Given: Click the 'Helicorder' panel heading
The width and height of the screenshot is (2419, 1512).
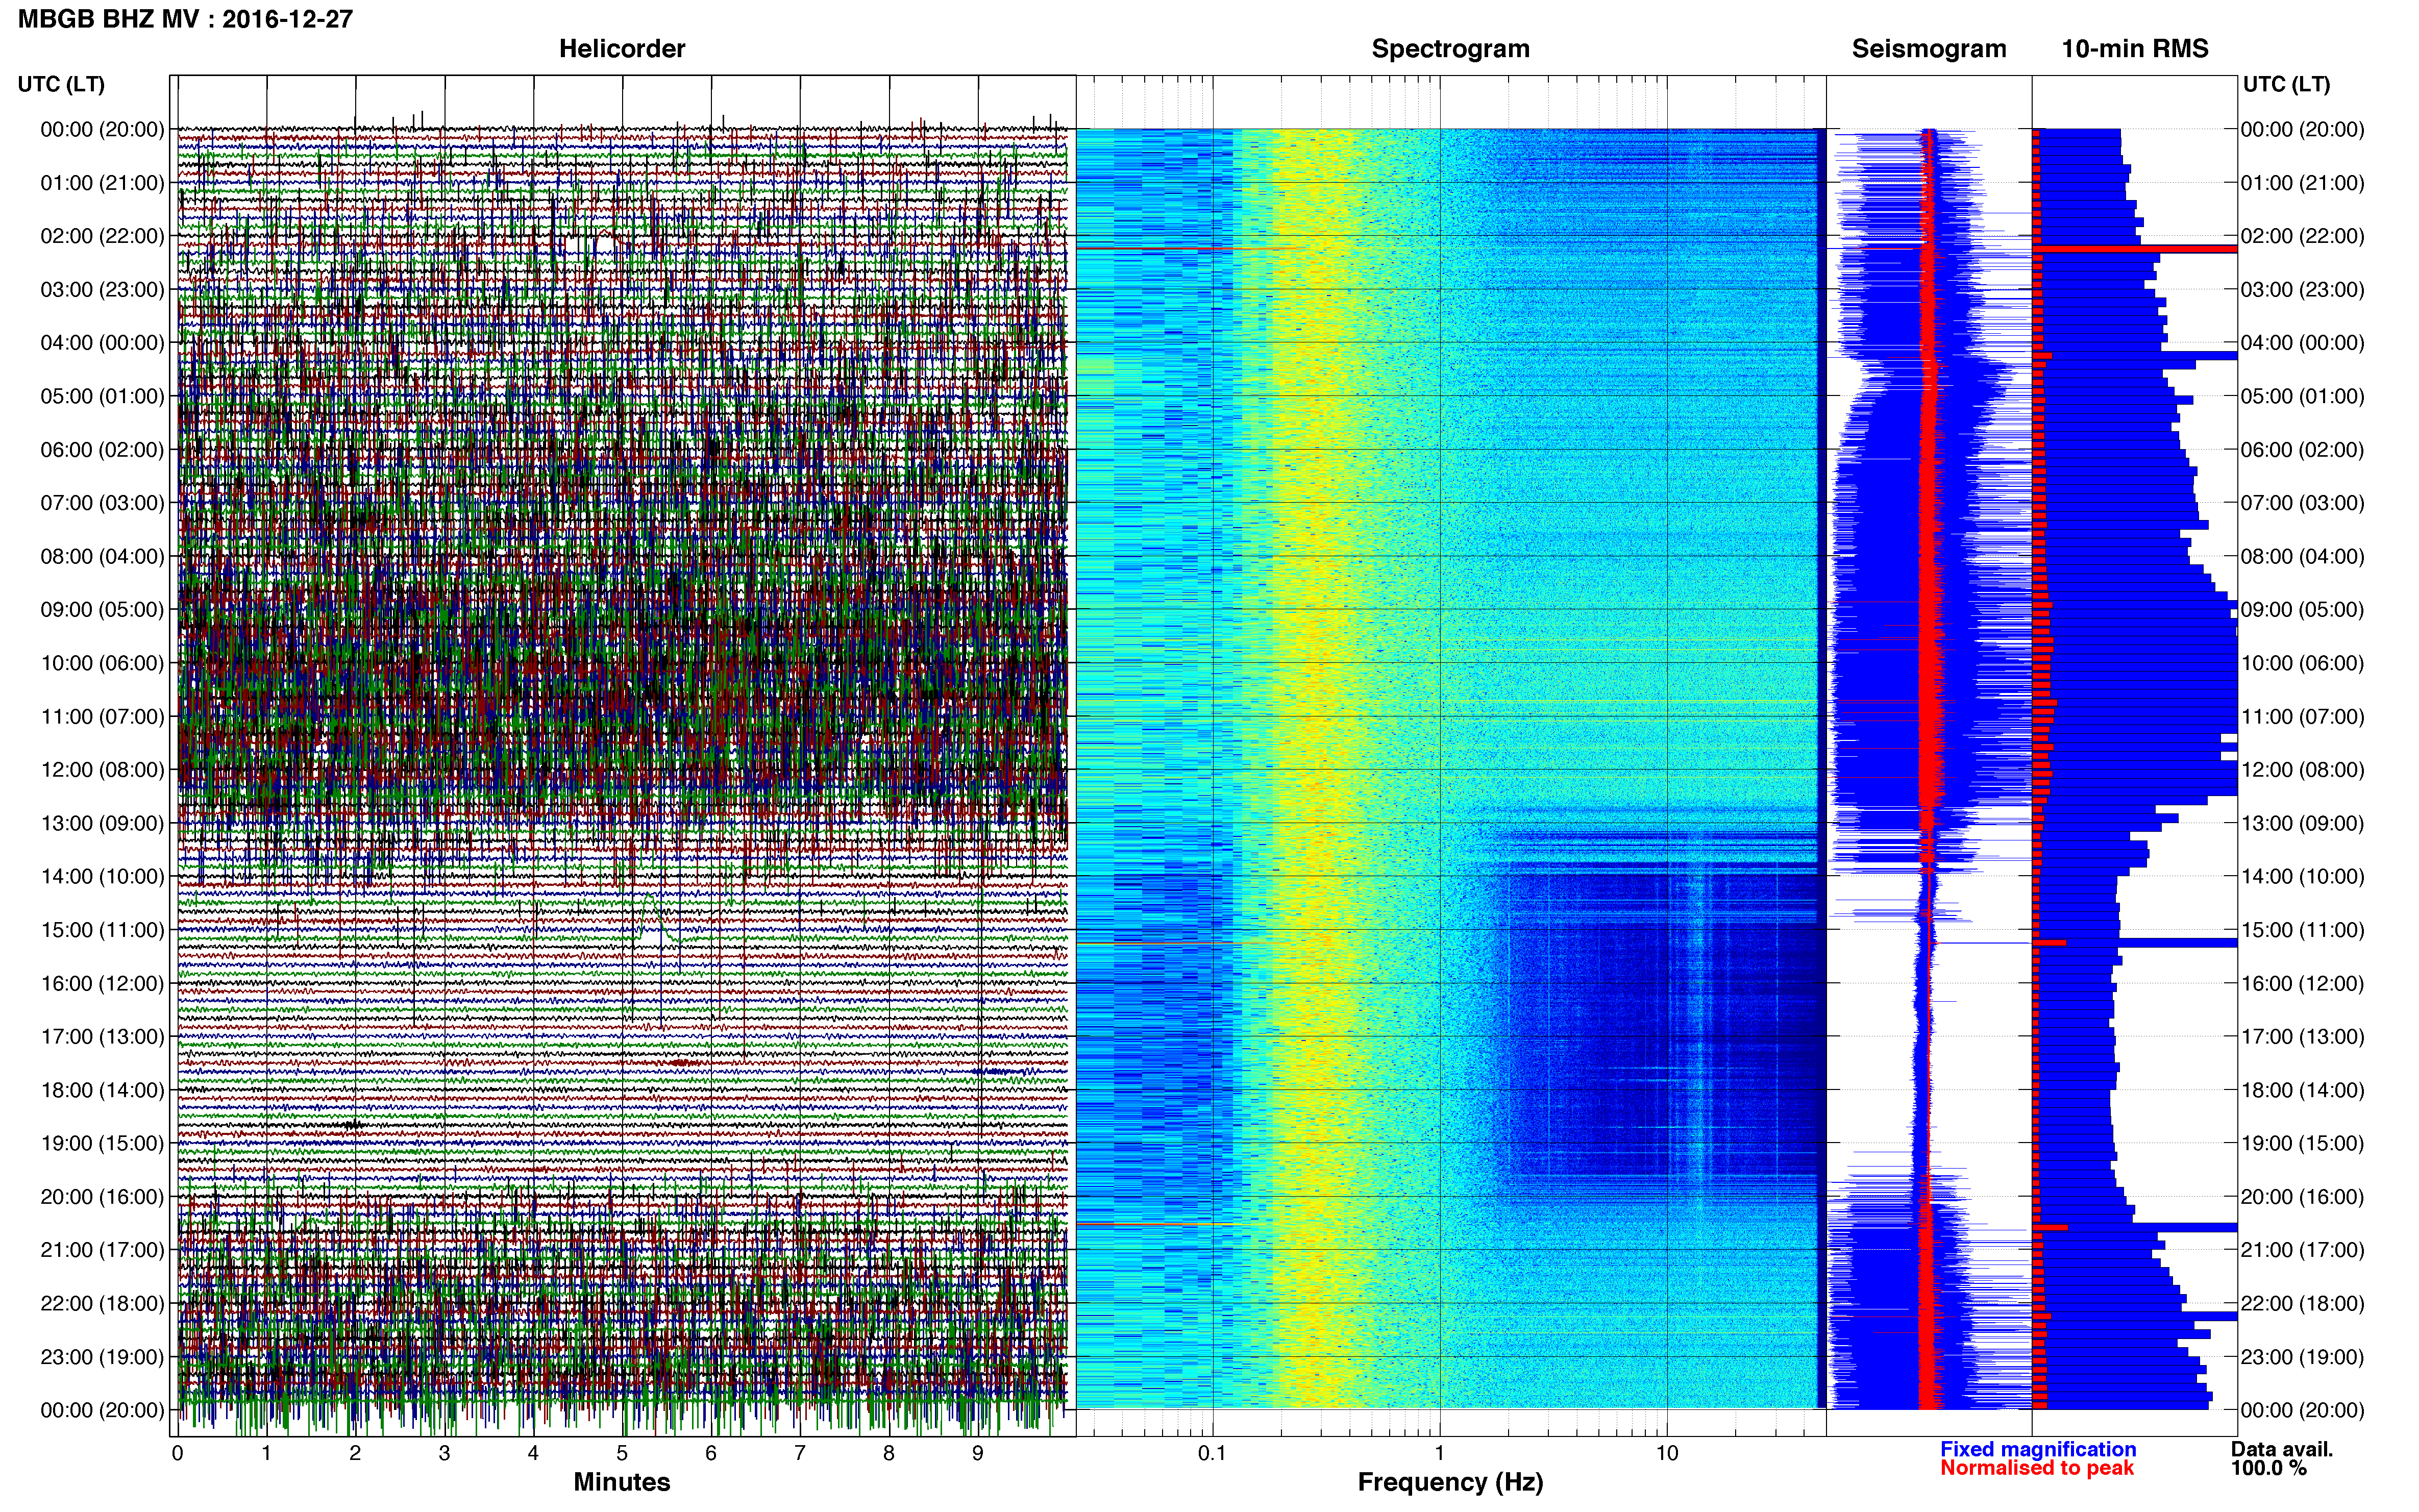Looking at the screenshot, I should point(622,49).
